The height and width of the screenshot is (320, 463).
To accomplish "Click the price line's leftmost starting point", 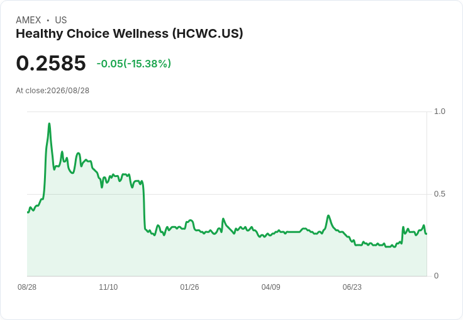I will 28,212.
